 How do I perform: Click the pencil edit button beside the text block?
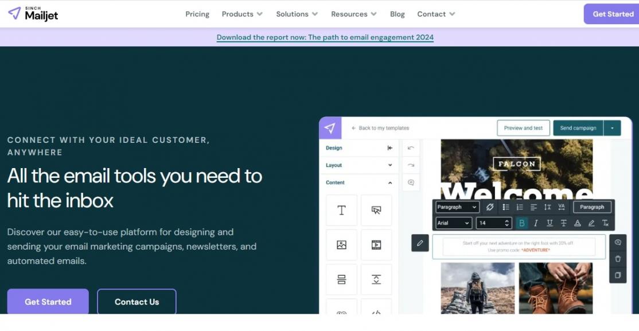[420, 243]
